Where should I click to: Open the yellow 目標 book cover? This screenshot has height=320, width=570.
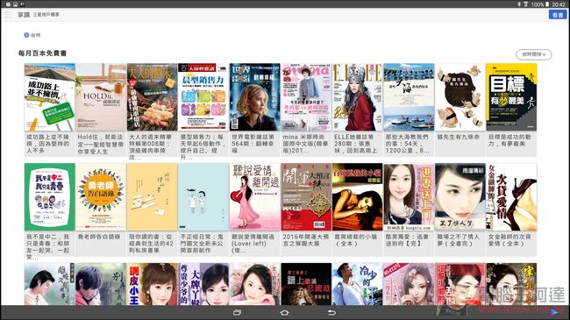tap(511, 97)
